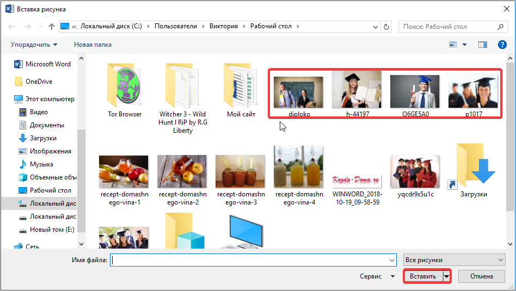Image resolution: width=516 pixels, height=291 pixels.
Task: Open the view options dropdown arrow
Action: [x=464, y=45]
